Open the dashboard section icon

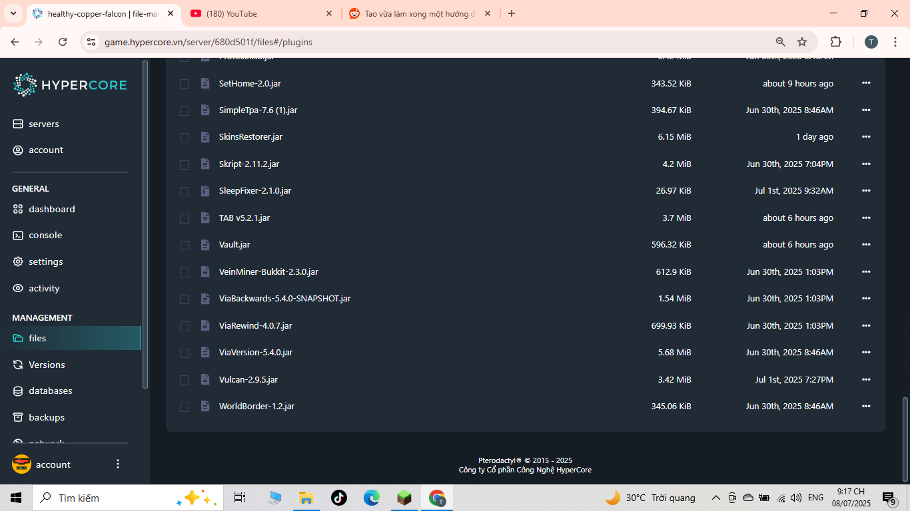pos(18,209)
